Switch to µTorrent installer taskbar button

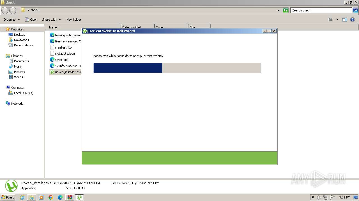pos(79,197)
